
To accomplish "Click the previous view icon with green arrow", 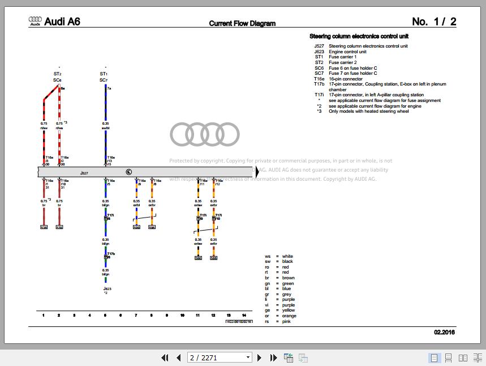I will tap(288, 358).
